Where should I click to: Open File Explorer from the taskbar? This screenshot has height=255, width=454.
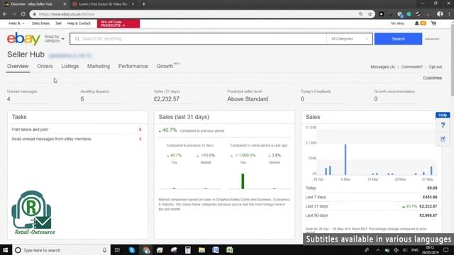coord(201,250)
